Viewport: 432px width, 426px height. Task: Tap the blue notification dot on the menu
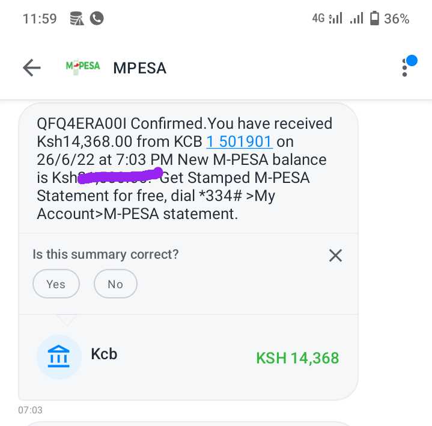pos(412,61)
